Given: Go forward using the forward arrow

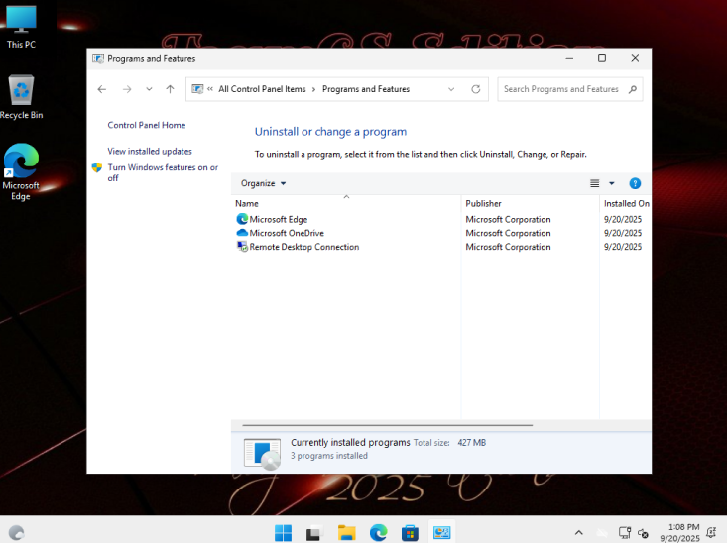Looking at the screenshot, I should pyautogui.click(x=127, y=89).
